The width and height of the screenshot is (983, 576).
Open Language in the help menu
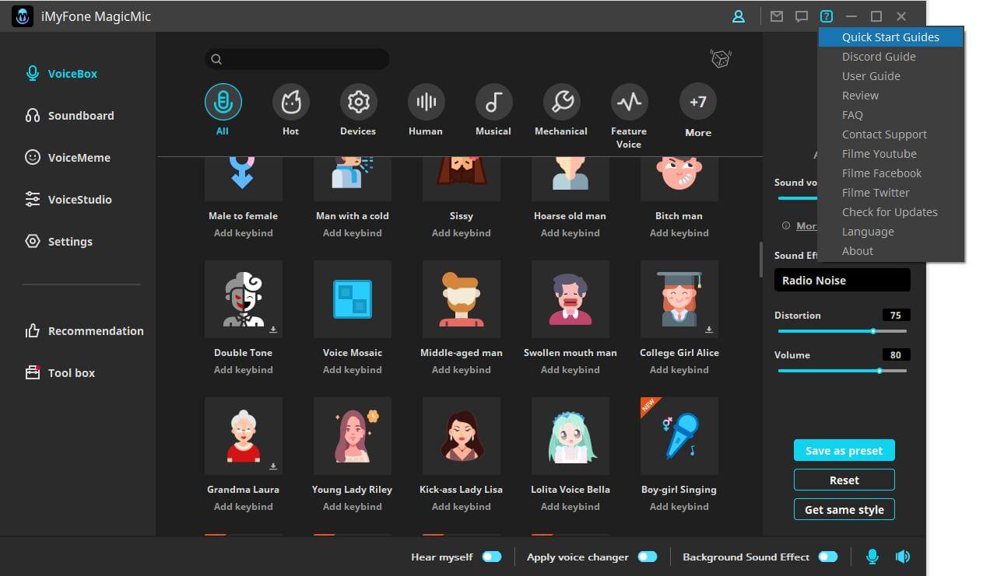[891, 232]
